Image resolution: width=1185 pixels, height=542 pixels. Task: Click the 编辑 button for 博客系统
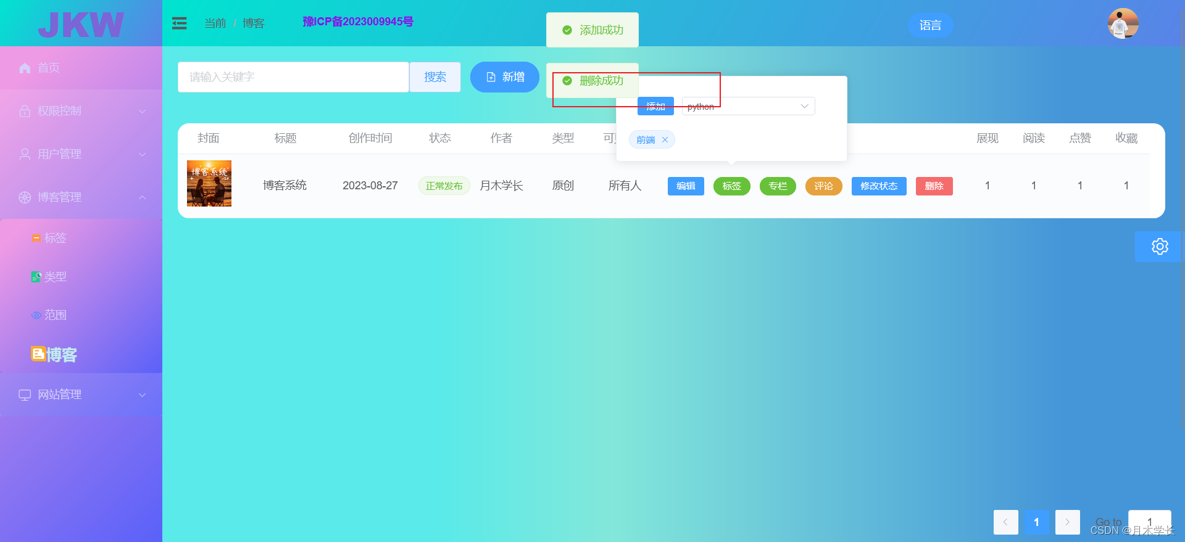(x=686, y=186)
